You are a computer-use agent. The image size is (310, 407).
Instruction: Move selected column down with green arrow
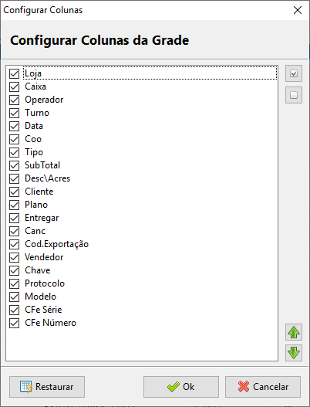click(x=294, y=353)
